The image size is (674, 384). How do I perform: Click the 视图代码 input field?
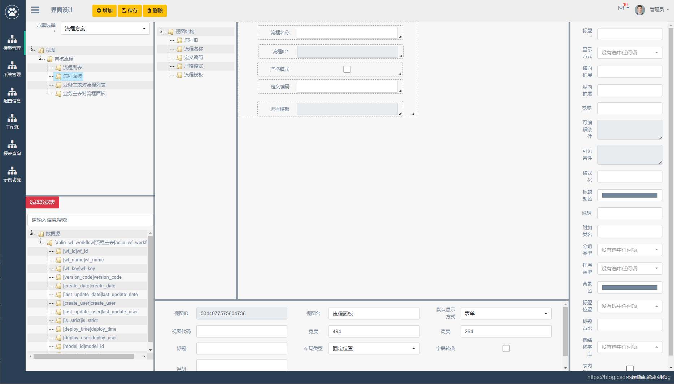coord(242,331)
